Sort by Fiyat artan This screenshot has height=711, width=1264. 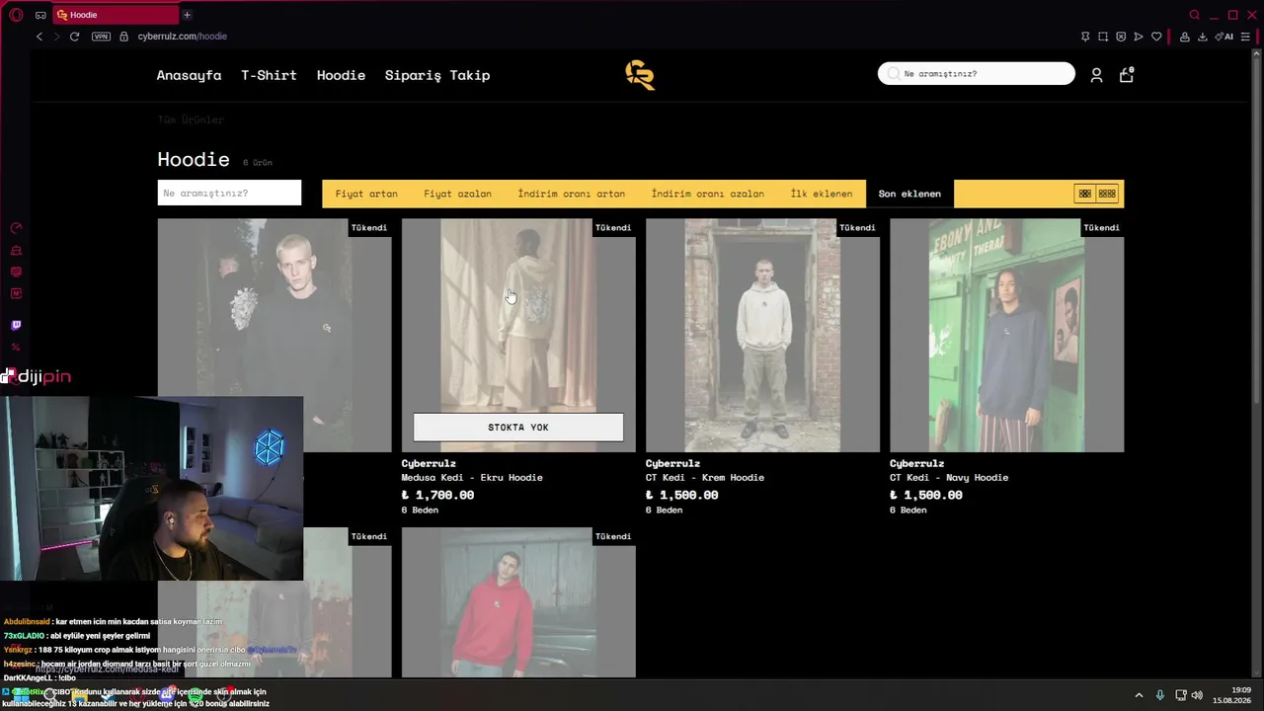pyautogui.click(x=366, y=194)
